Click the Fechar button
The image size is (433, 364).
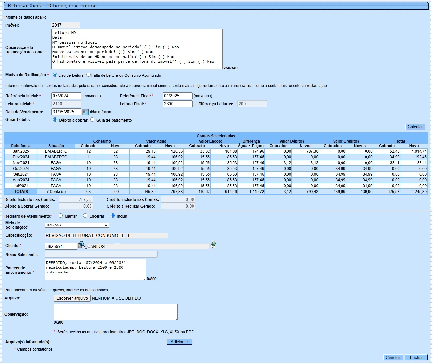click(x=416, y=357)
